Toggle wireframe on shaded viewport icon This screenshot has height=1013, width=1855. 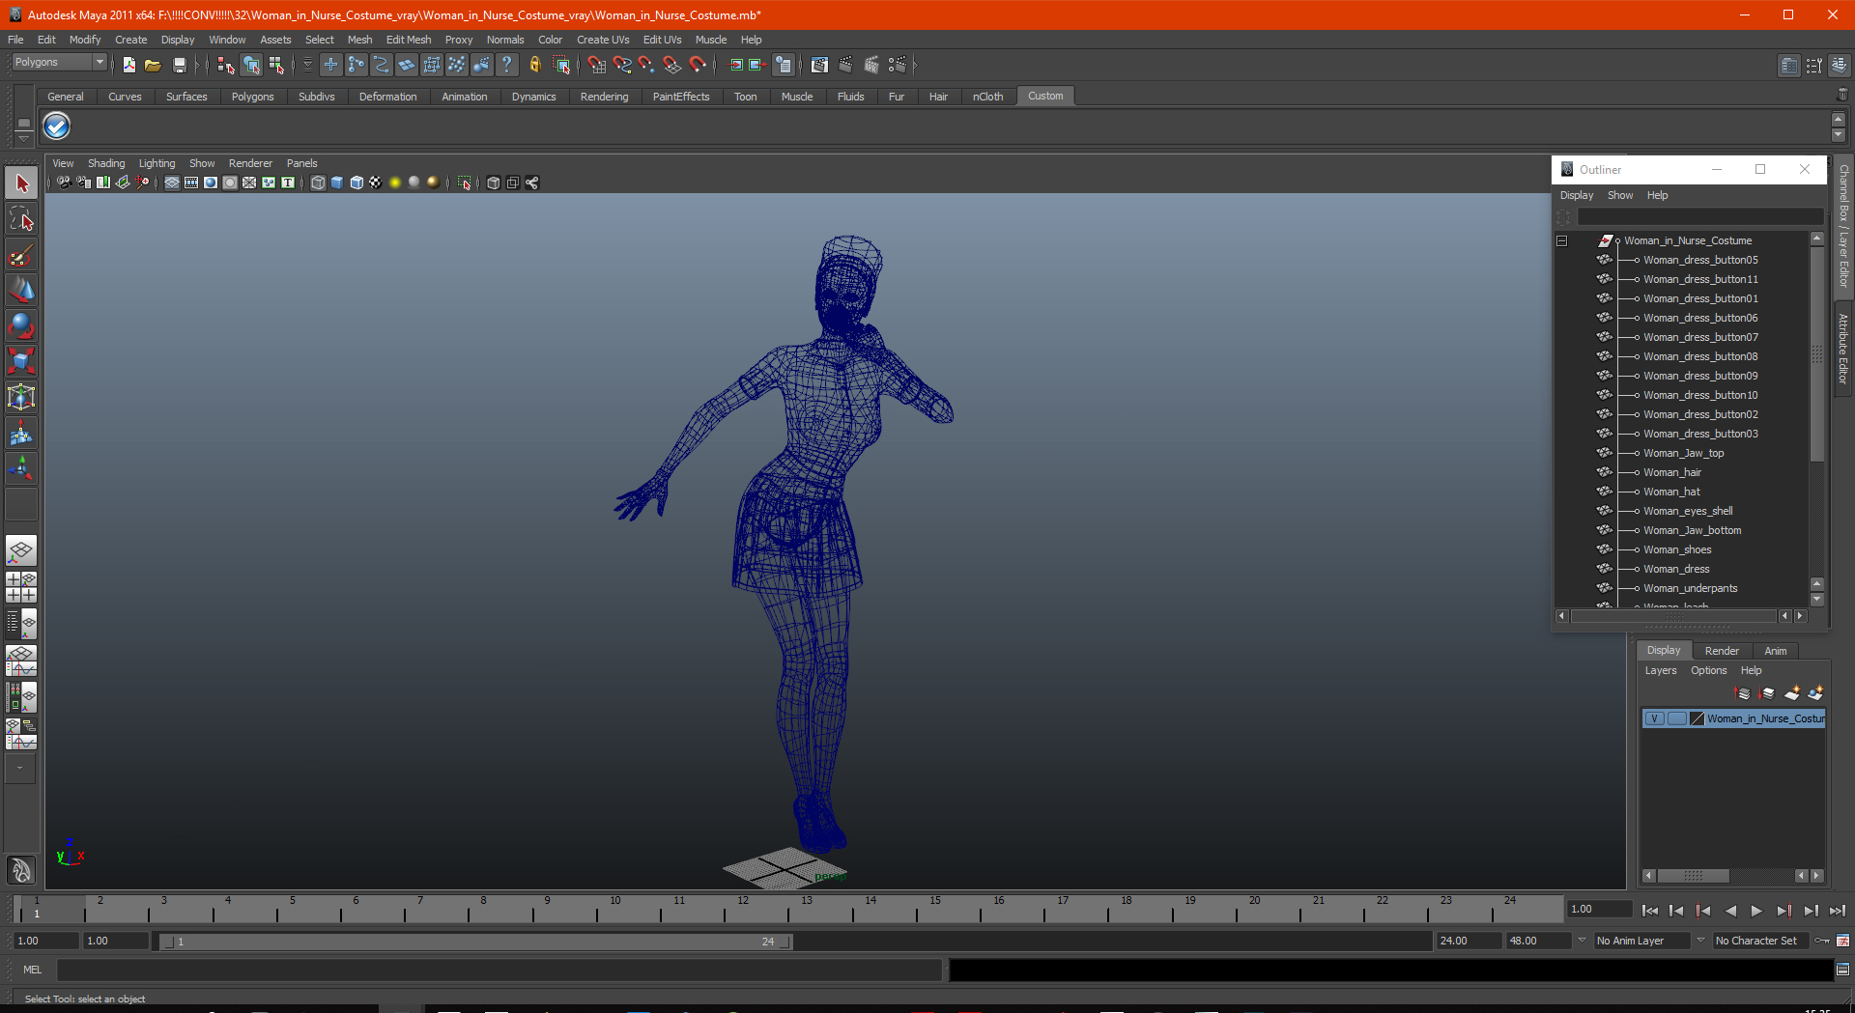point(357,183)
